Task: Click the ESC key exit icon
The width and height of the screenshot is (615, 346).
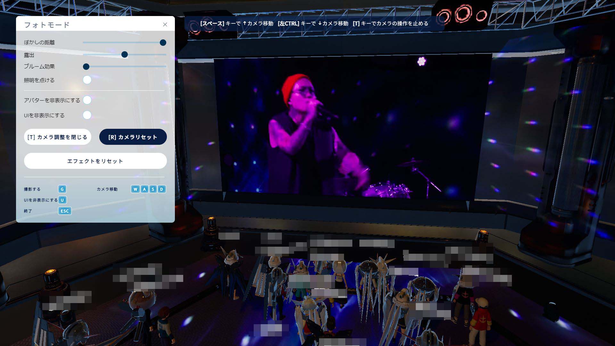Action: click(65, 211)
